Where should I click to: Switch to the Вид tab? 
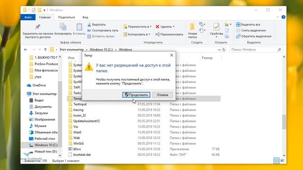click(x=85, y=17)
